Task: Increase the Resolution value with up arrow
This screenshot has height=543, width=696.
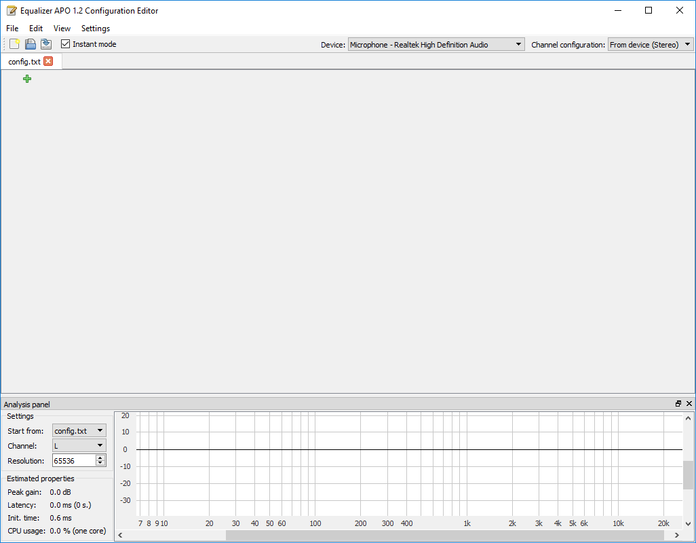Action: (101, 457)
